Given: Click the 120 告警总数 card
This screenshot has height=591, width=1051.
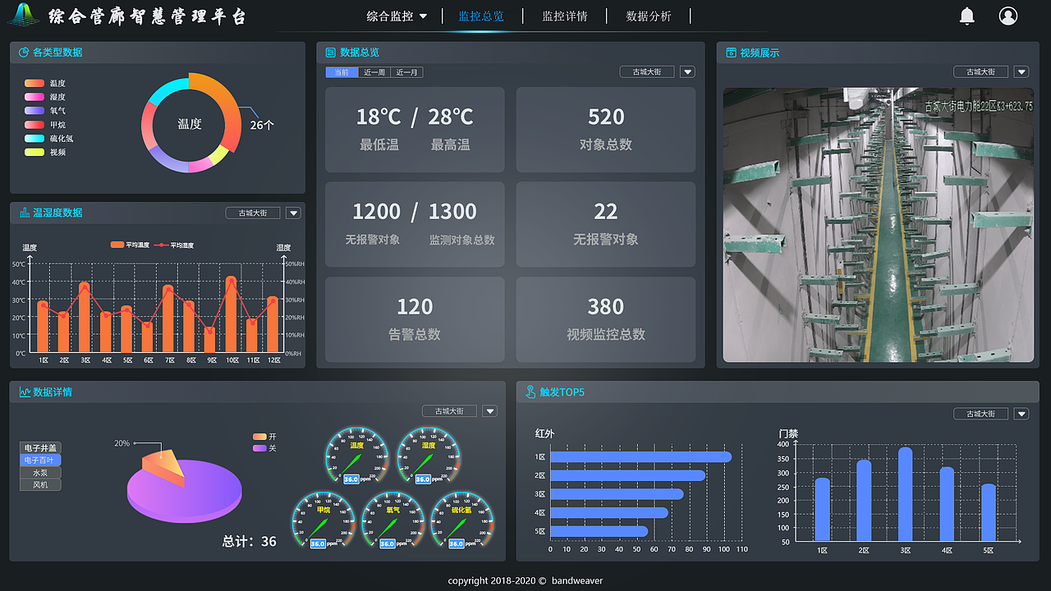Looking at the screenshot, I should [x=415, y=319].
